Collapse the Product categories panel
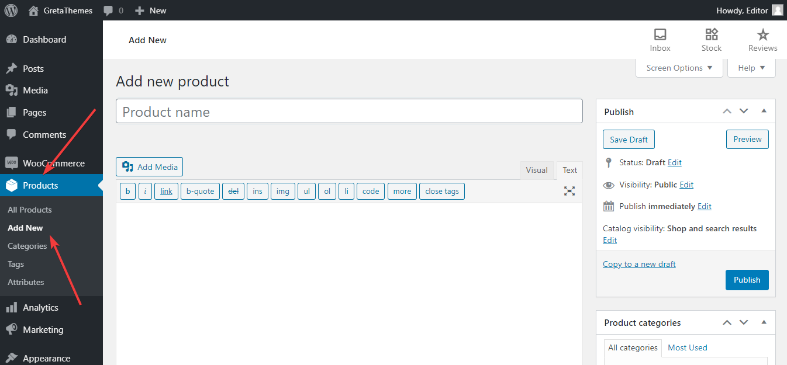Viewport: 787px width, 365px height. 764,322
